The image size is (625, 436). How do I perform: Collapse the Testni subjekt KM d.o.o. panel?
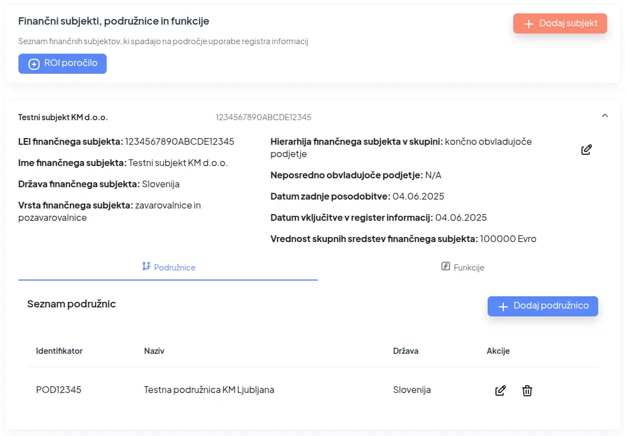pos(604,116)
